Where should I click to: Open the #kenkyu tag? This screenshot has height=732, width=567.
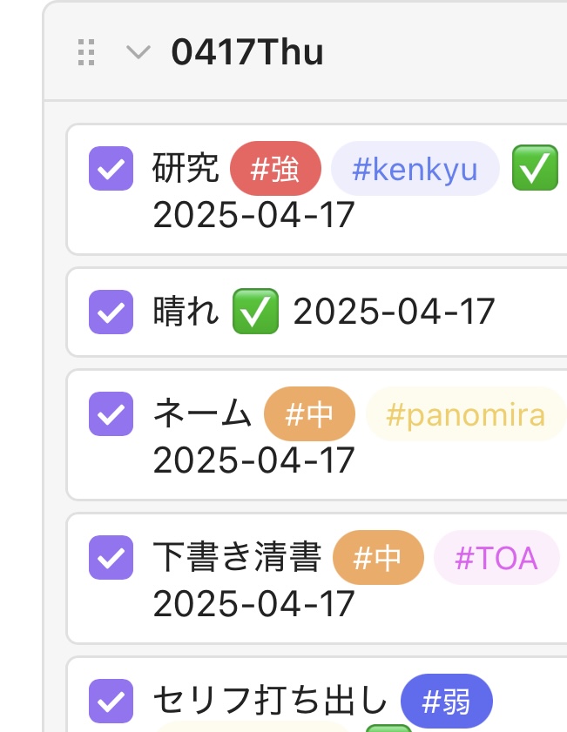coord(415,169)
